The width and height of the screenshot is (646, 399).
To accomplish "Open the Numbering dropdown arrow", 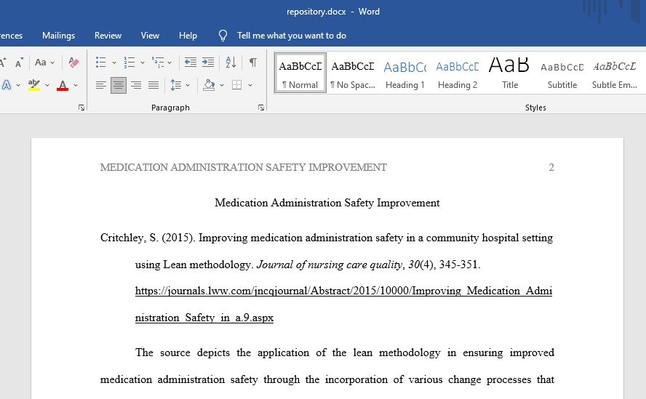I will 143,63.
